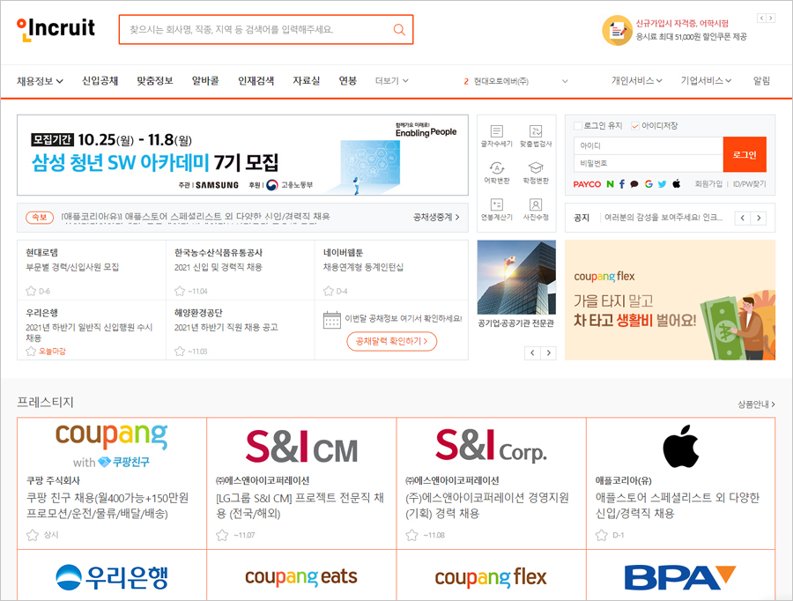Open the 맞춤정보 menu

pos(155,81)
